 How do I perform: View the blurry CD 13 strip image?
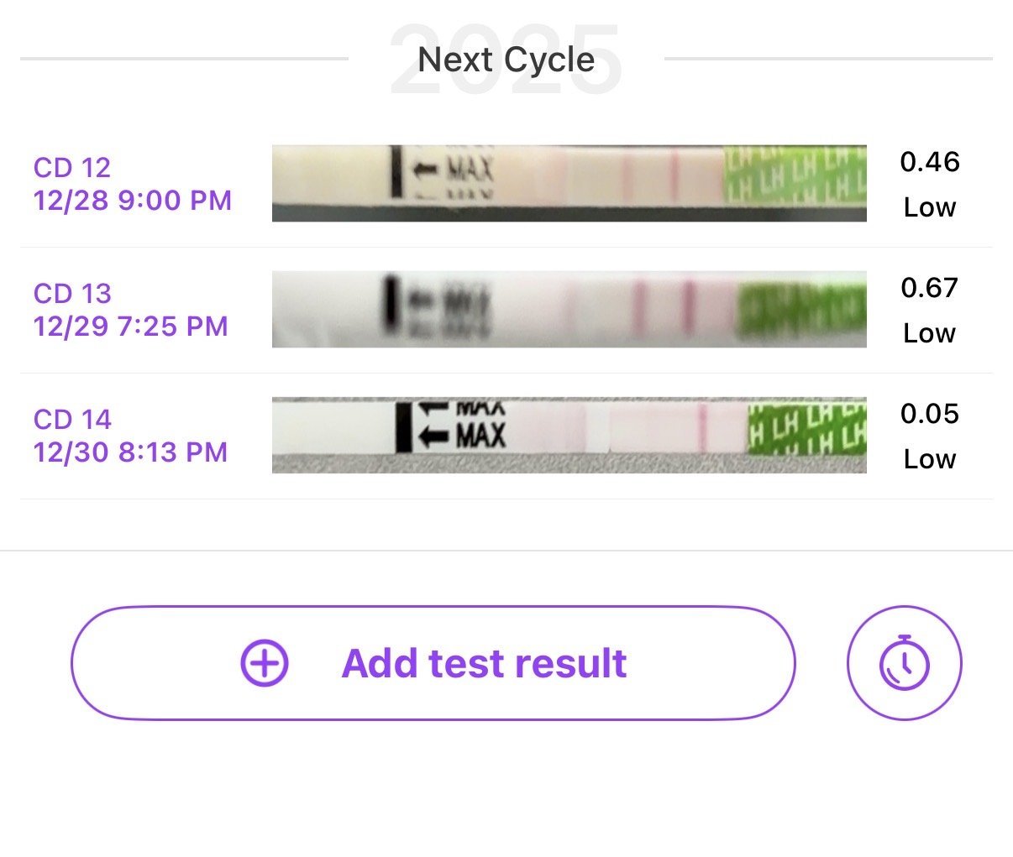pos(569,309)
